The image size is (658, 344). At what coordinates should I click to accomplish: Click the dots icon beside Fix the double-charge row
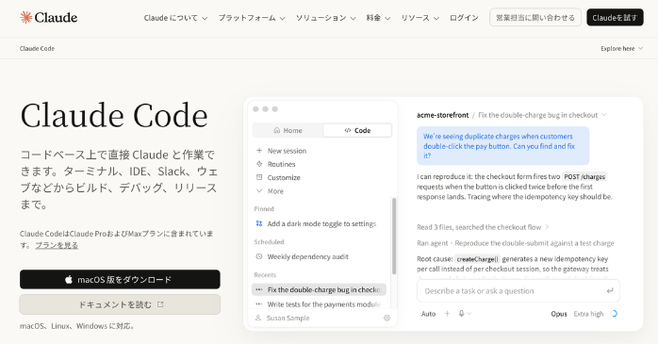259,289
